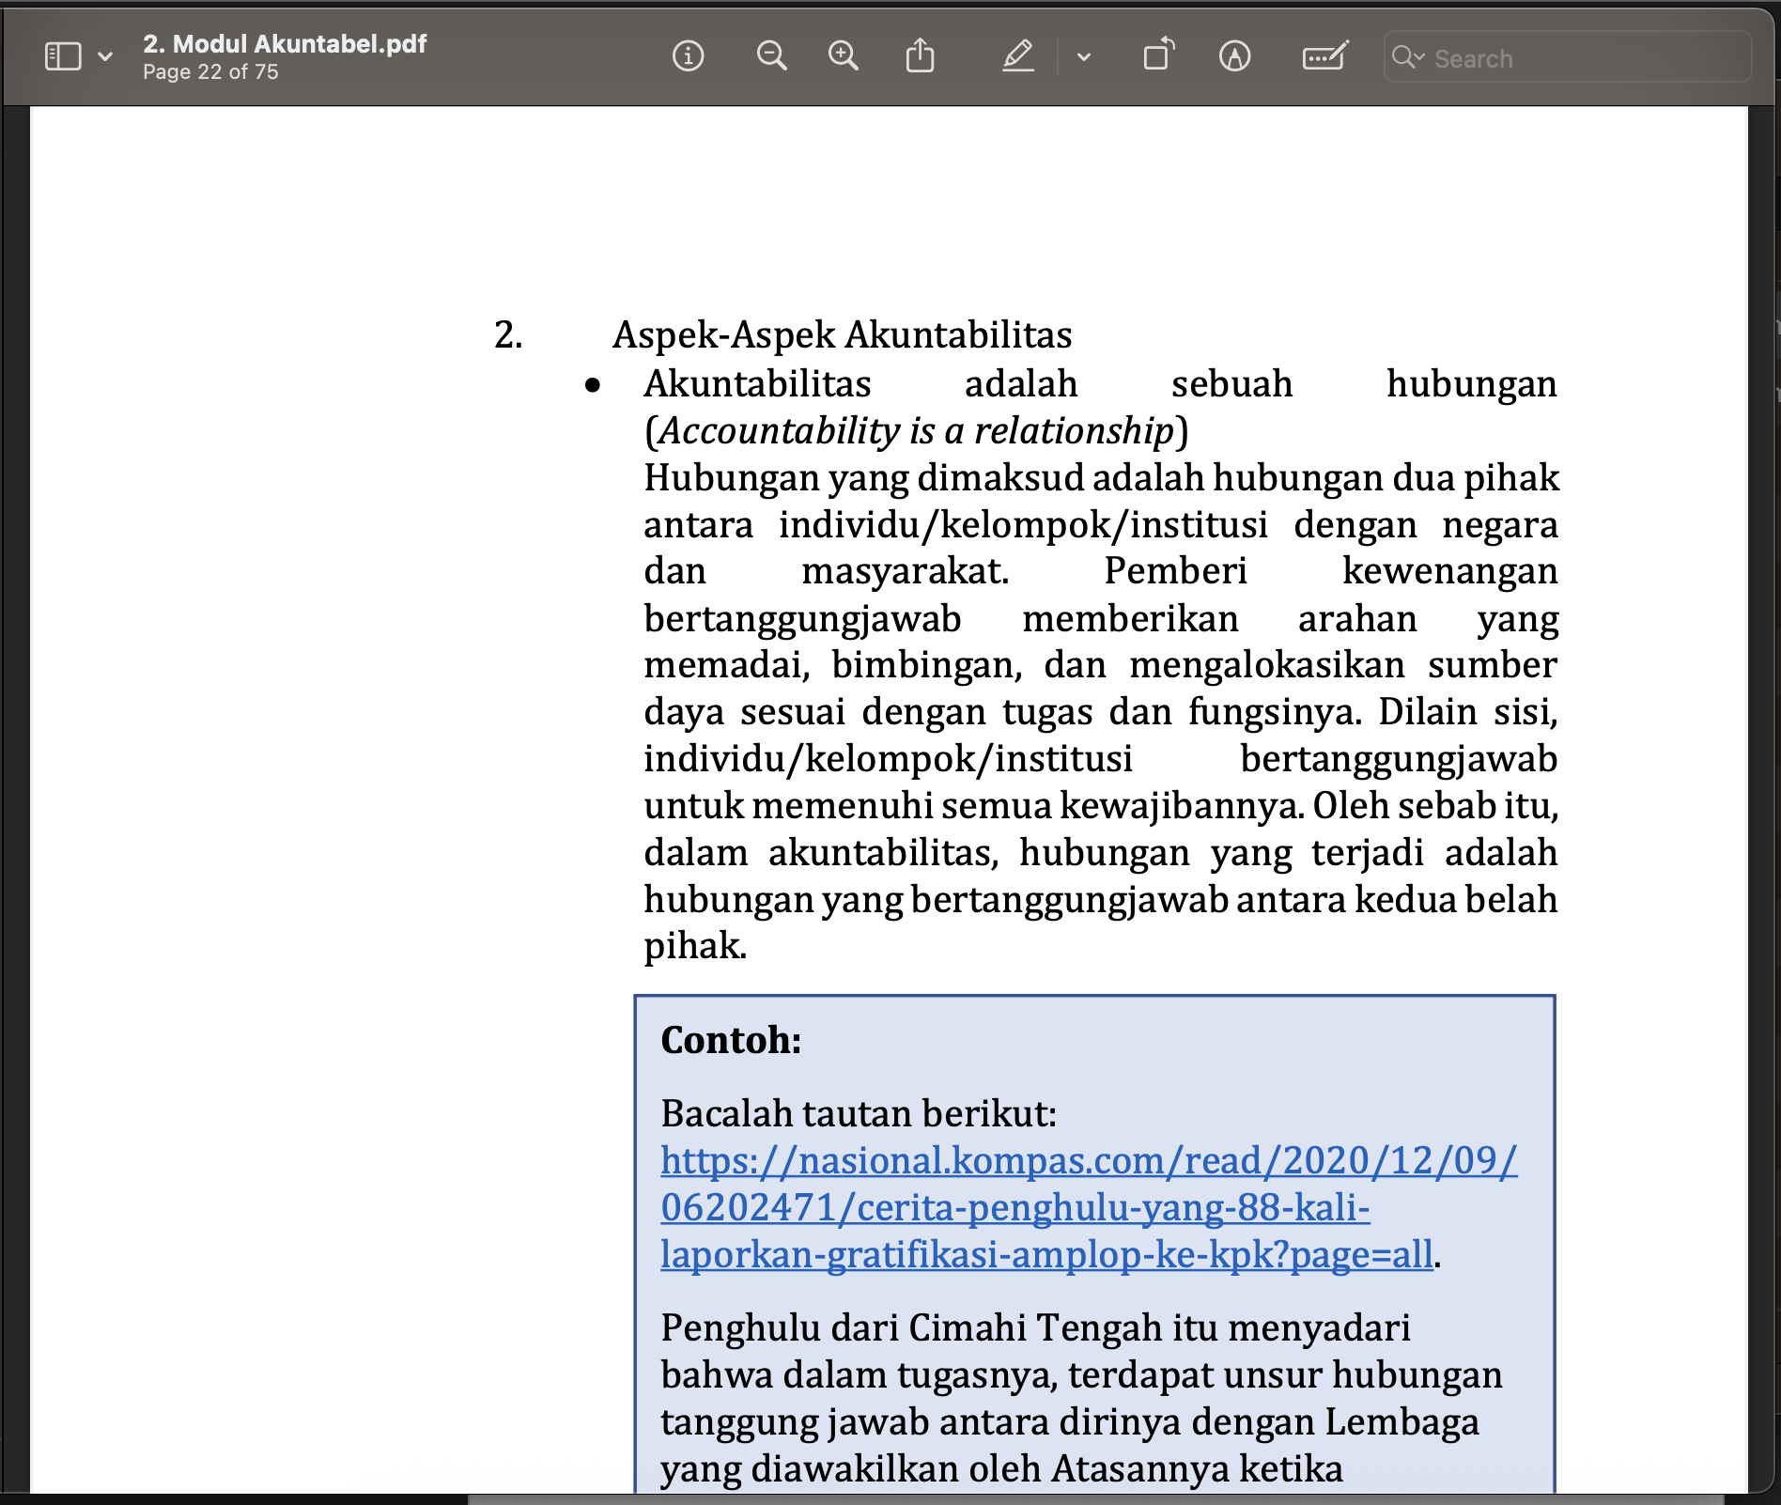Click the Share button in toolbar
1781x1505 pixels.
pos(920,56)
